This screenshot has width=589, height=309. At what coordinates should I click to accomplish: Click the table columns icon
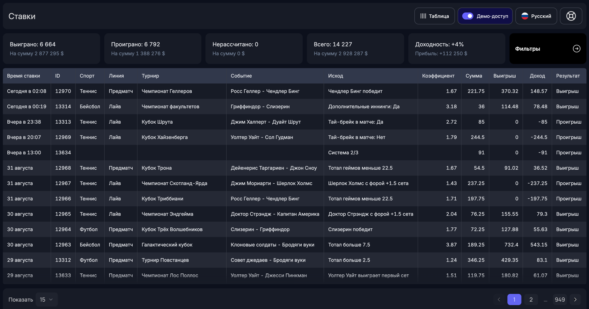tap(423, 16)
